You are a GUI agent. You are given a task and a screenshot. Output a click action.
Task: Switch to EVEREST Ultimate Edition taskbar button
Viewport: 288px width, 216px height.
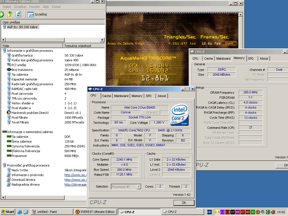click(x=96, y=212)
